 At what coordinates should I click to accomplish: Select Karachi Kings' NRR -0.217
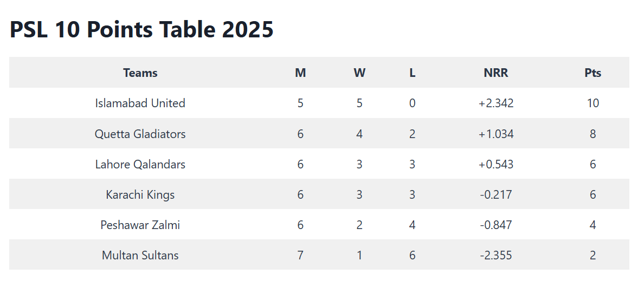[x=495, y=194]
